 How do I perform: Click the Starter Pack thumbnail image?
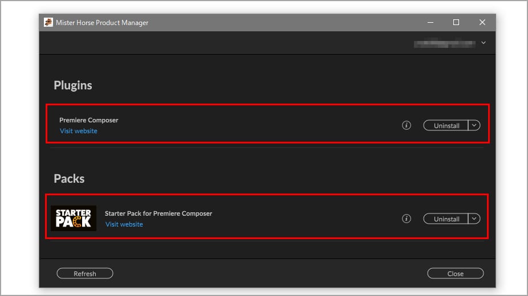[74, 219]
